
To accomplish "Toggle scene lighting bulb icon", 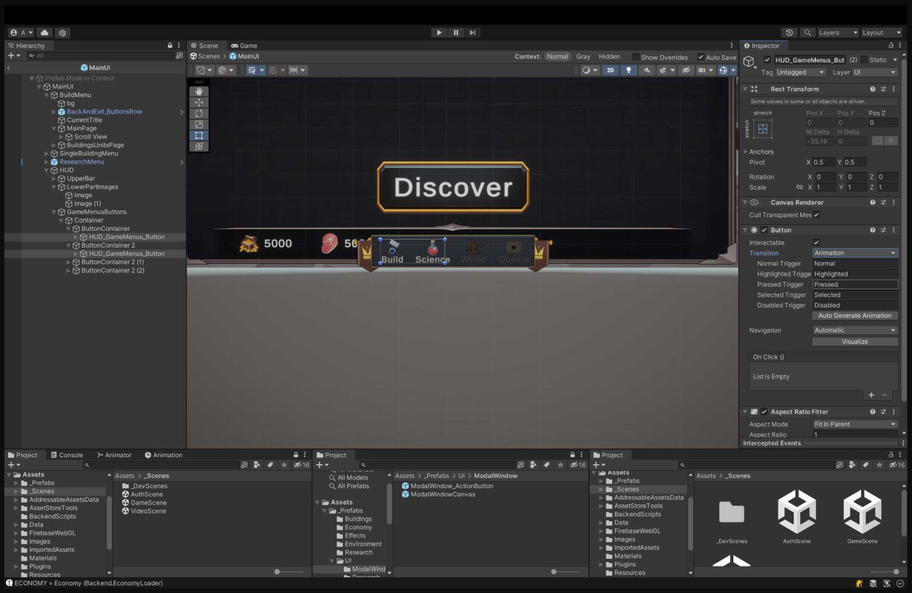I will pos(628,70).
